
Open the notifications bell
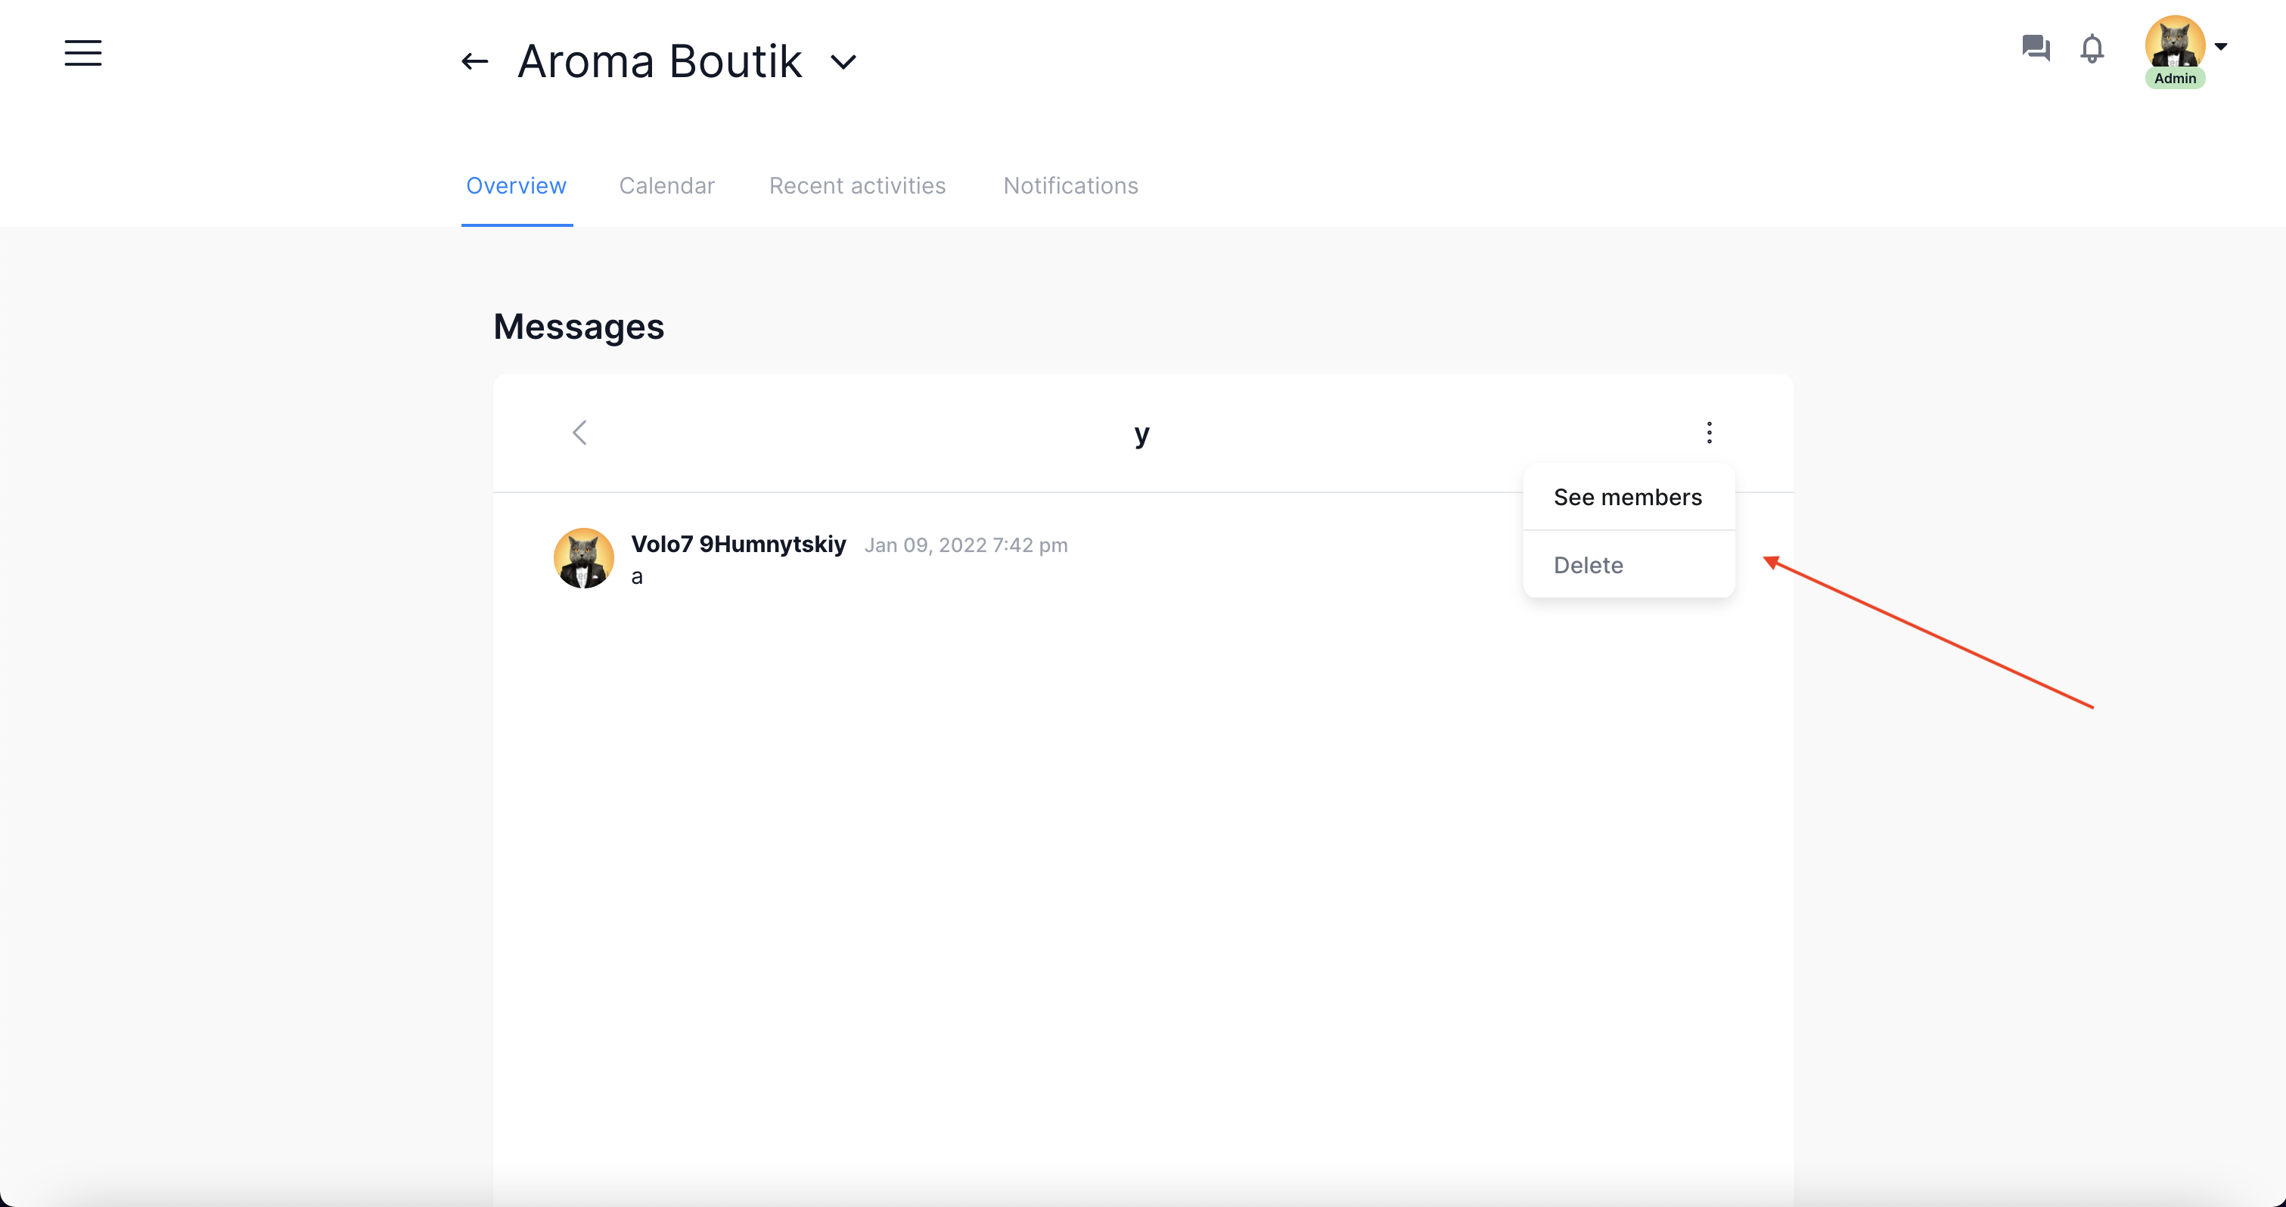tap(2092, 48)
